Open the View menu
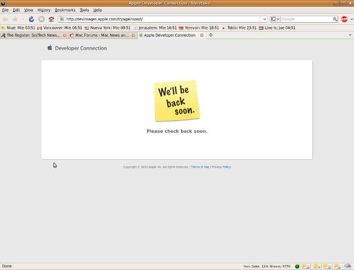This screenshot has width=354, height=270. 29,10
